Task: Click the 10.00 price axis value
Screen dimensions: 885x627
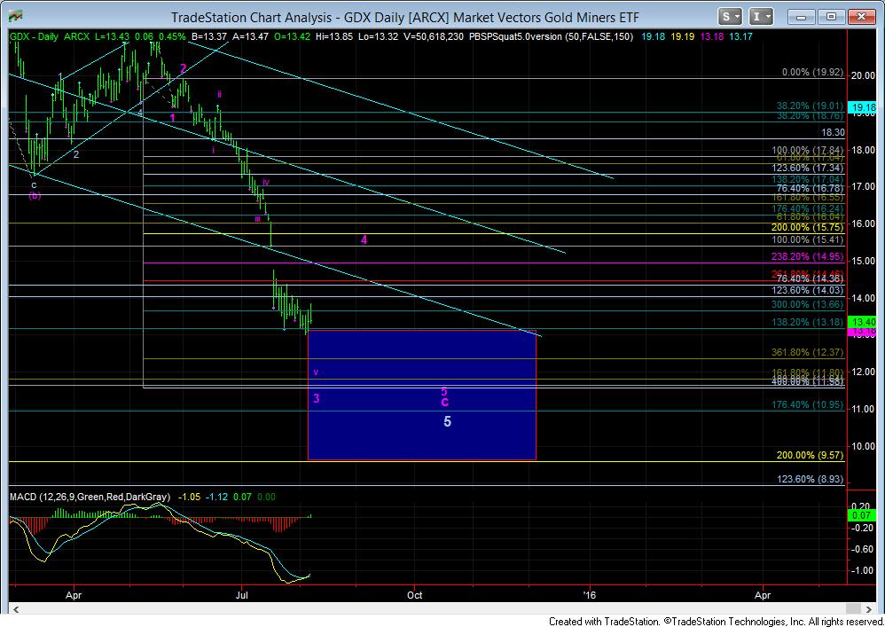Action: (863, 446)
